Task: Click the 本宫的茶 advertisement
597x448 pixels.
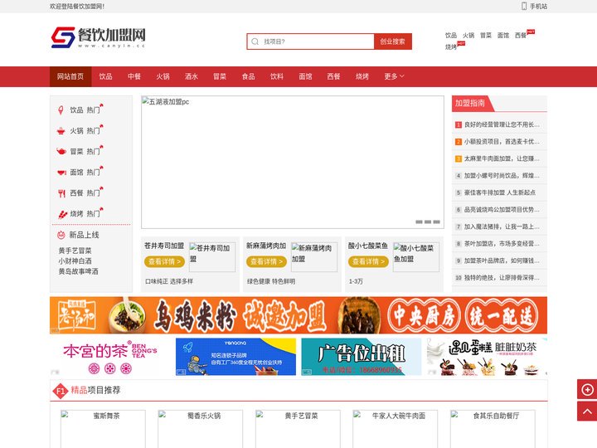Action: click(x=110, y=357)
